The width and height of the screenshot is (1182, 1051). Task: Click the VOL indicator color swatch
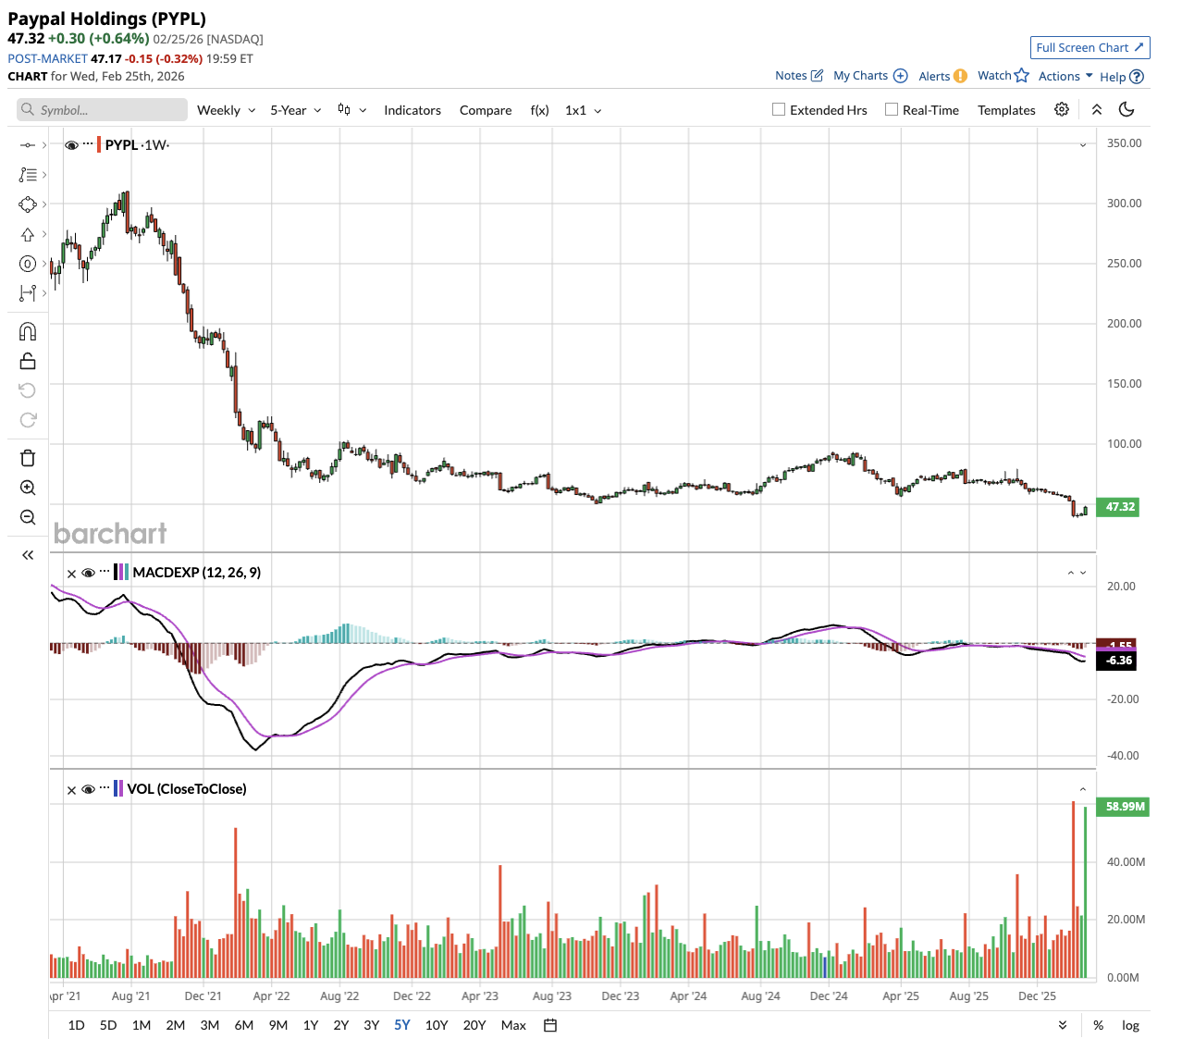118,789
